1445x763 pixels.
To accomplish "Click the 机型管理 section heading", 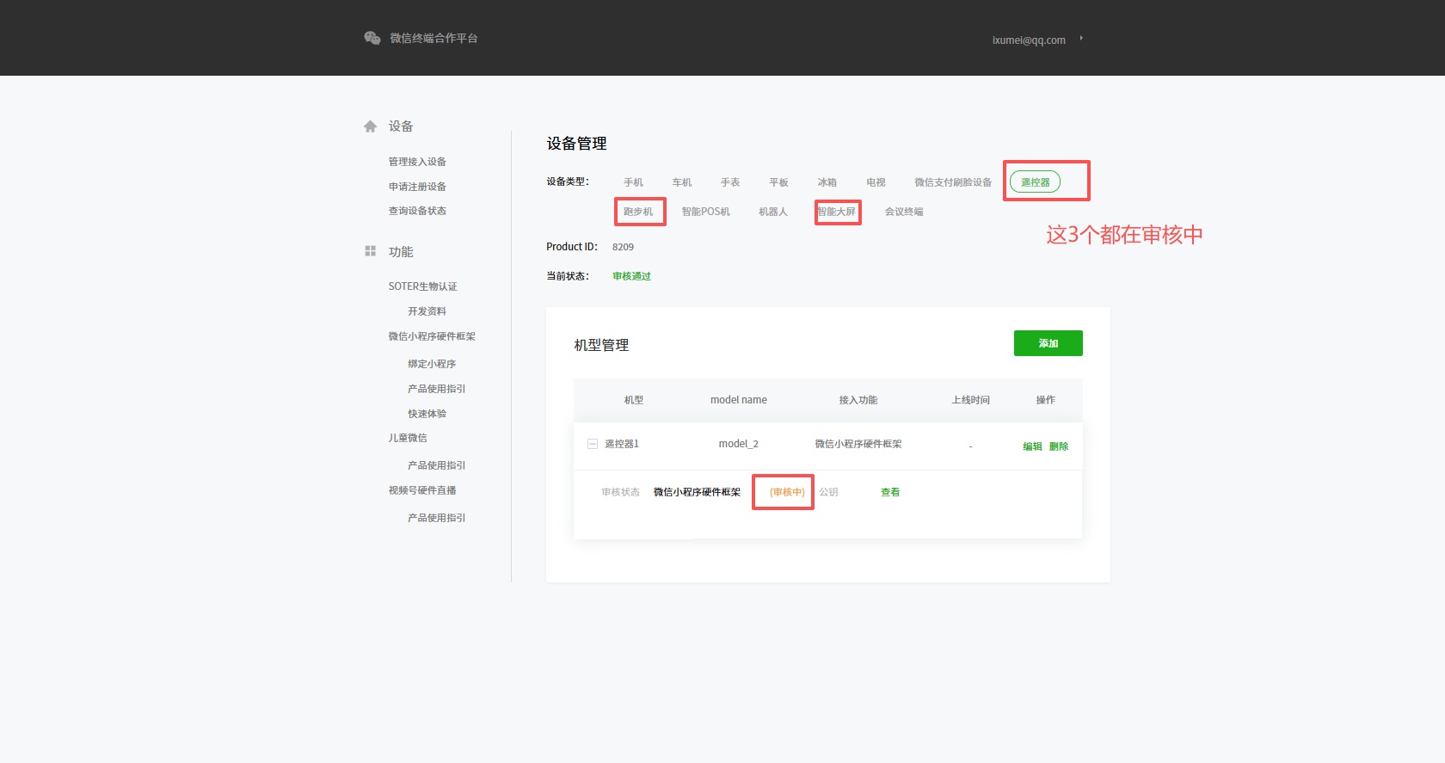I will 601,345.
